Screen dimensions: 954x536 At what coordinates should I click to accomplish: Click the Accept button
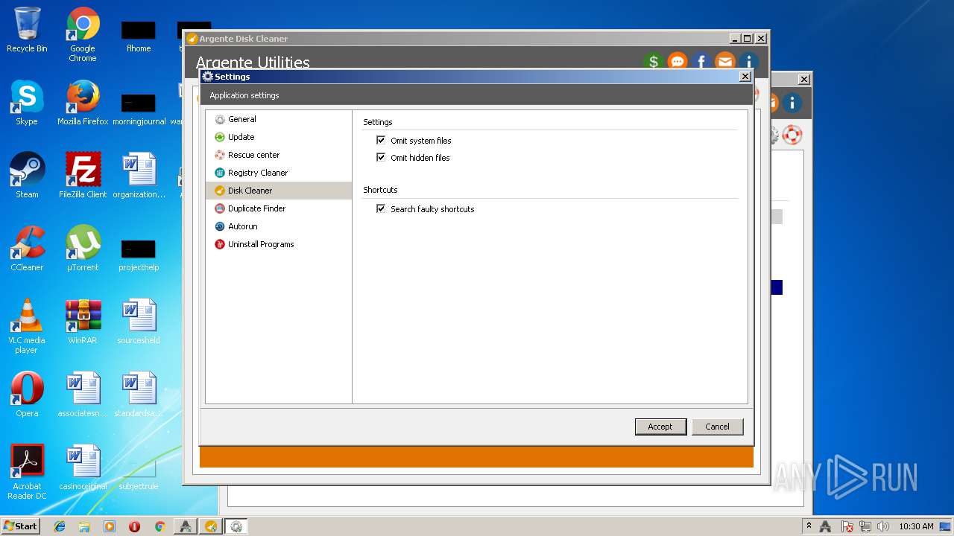660,427
